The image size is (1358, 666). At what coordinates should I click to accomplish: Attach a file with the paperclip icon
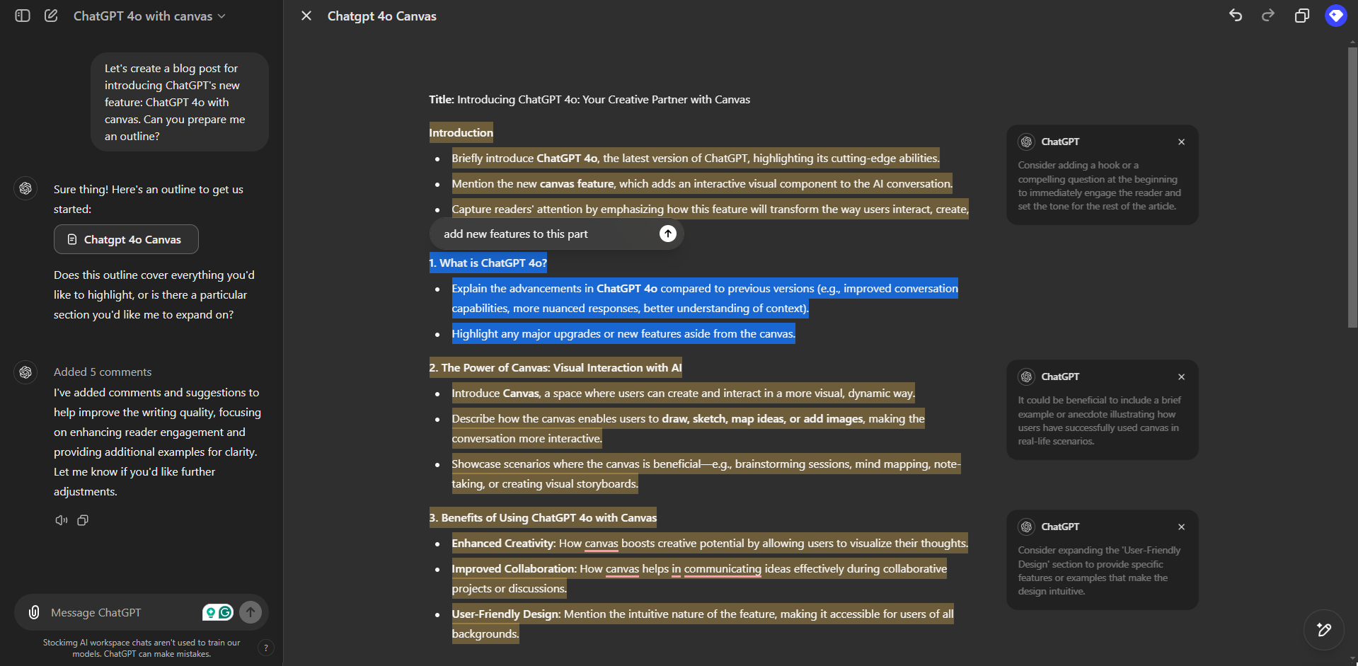click(x=34, y=612)
